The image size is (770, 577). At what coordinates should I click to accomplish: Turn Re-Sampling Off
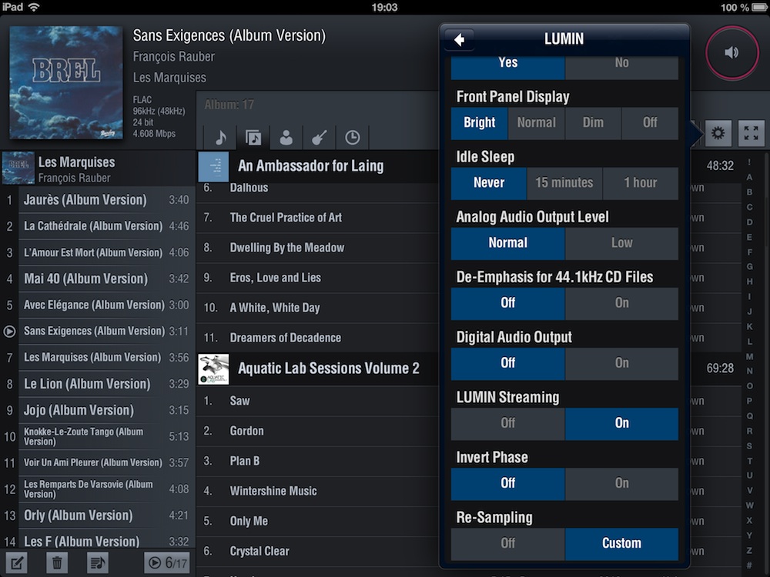click(x=507, y=544)
